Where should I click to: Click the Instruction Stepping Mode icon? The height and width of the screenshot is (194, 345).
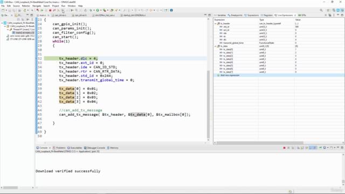[72, 10]
